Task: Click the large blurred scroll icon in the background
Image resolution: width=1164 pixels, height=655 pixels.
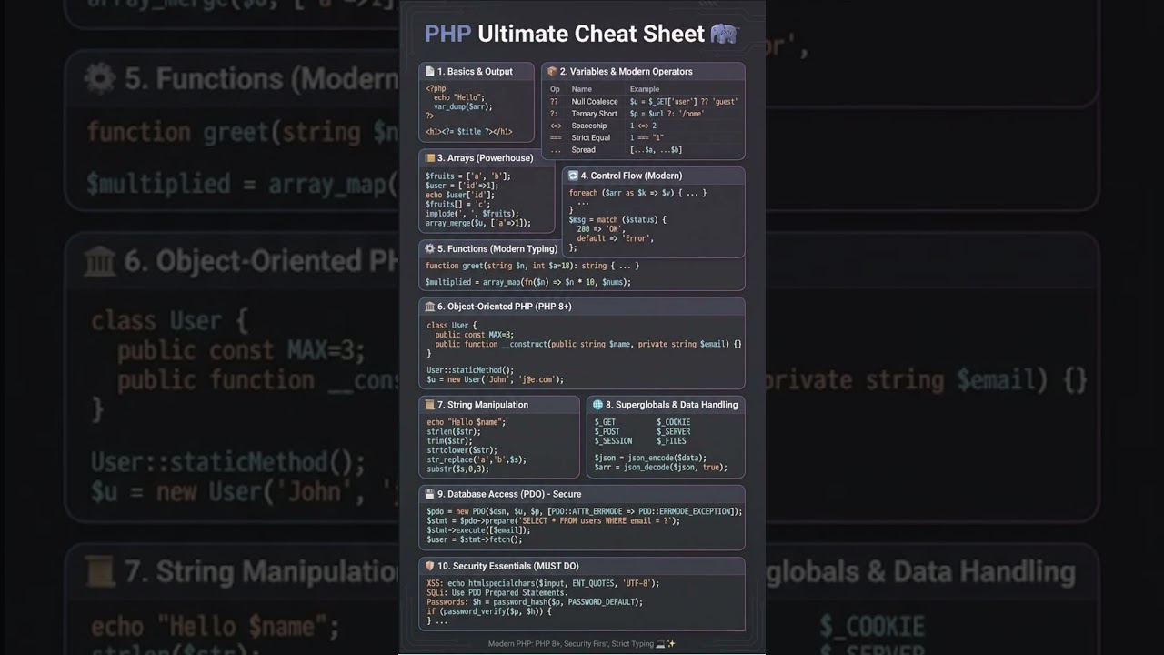Action: coord(99,572)
